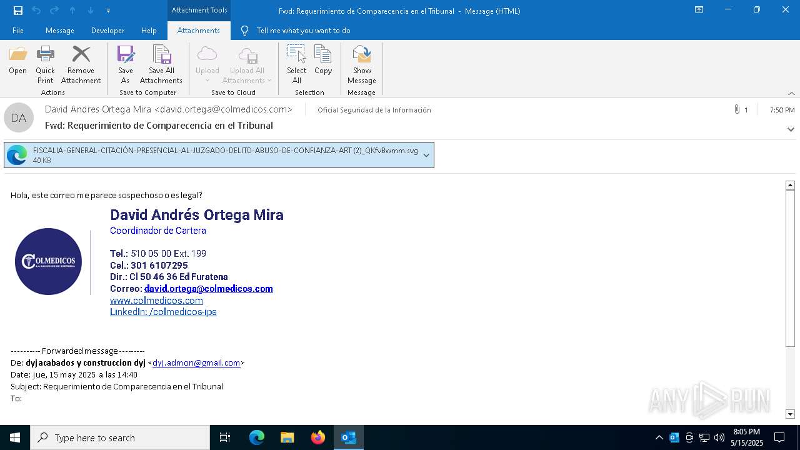The image size is (800, 450).
Task: Click the vertical scrollbar thumb
Action: click(x=790, y=268)
